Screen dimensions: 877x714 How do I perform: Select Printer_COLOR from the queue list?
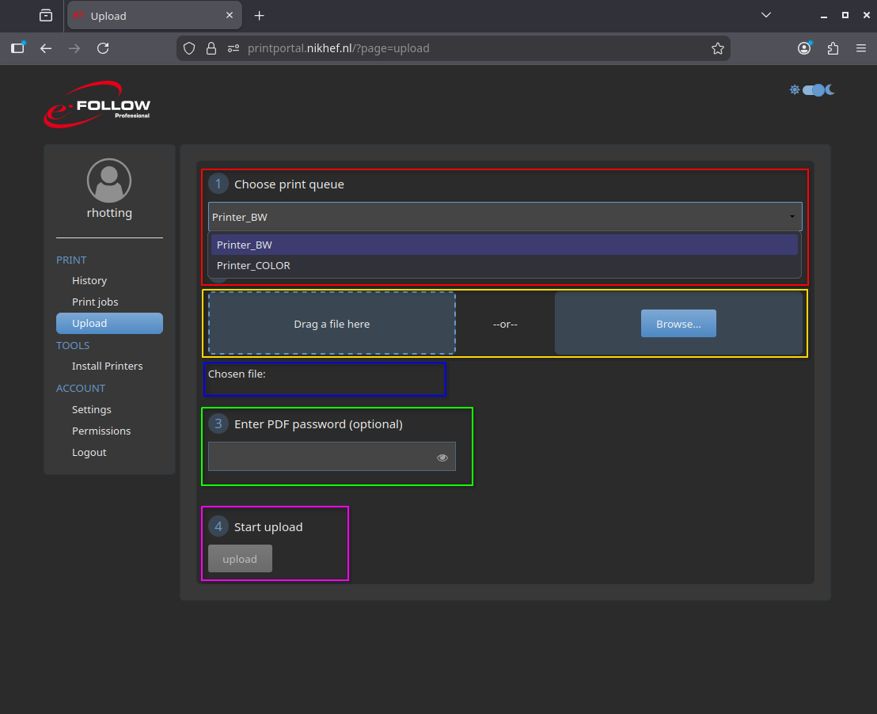(x=253, y=266)
